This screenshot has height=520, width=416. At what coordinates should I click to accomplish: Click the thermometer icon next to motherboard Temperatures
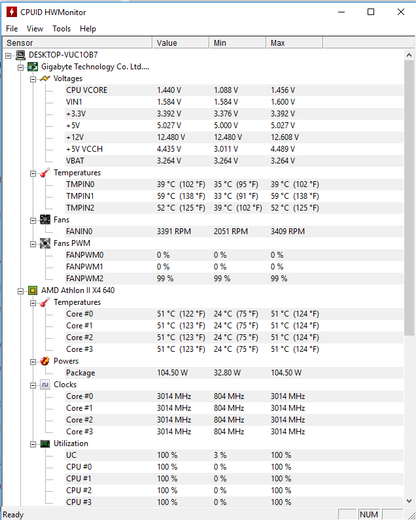click(x=45, y=173)
